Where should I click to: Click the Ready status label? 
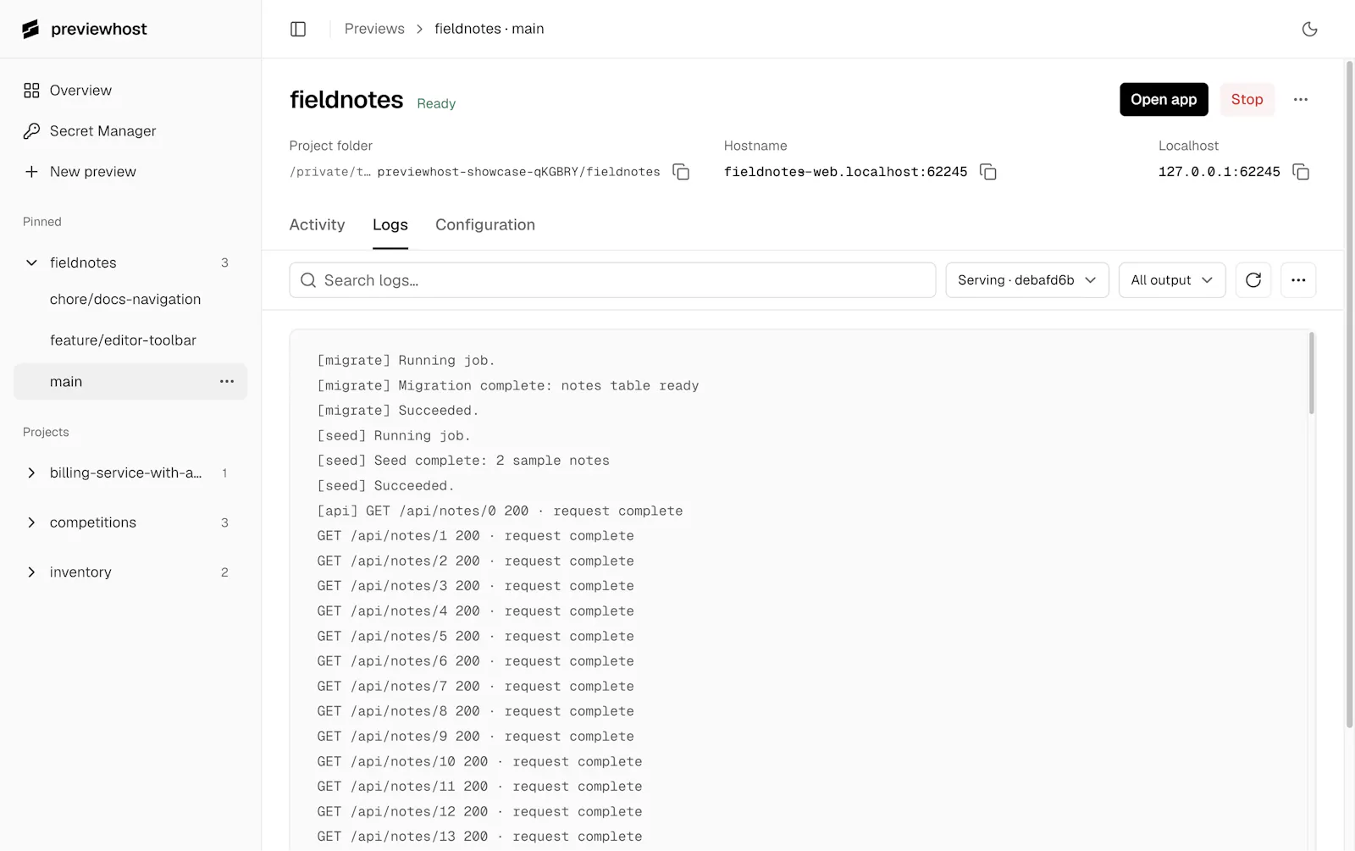tap(436, 103)
